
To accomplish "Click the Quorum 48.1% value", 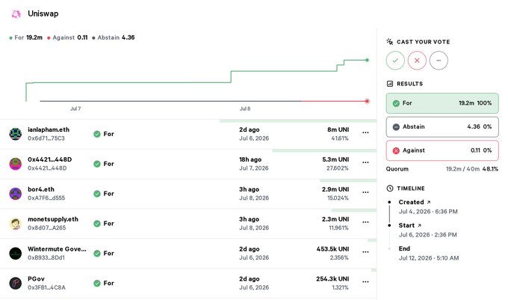I will pyautogui.click(x=490, y=169).
